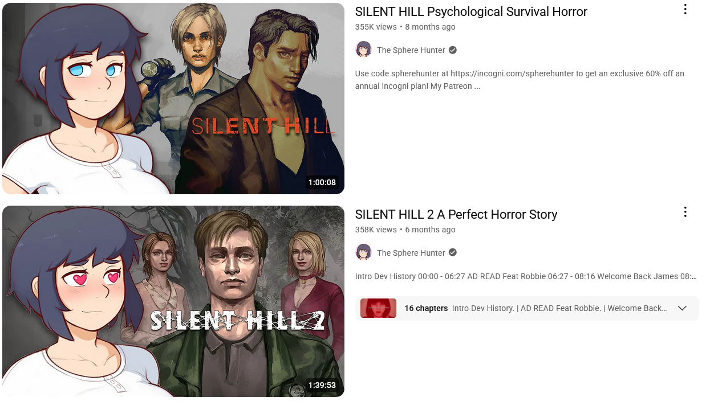Open The Sphere Hunter channel name on second video
The image size is (710, 405).
411,253
